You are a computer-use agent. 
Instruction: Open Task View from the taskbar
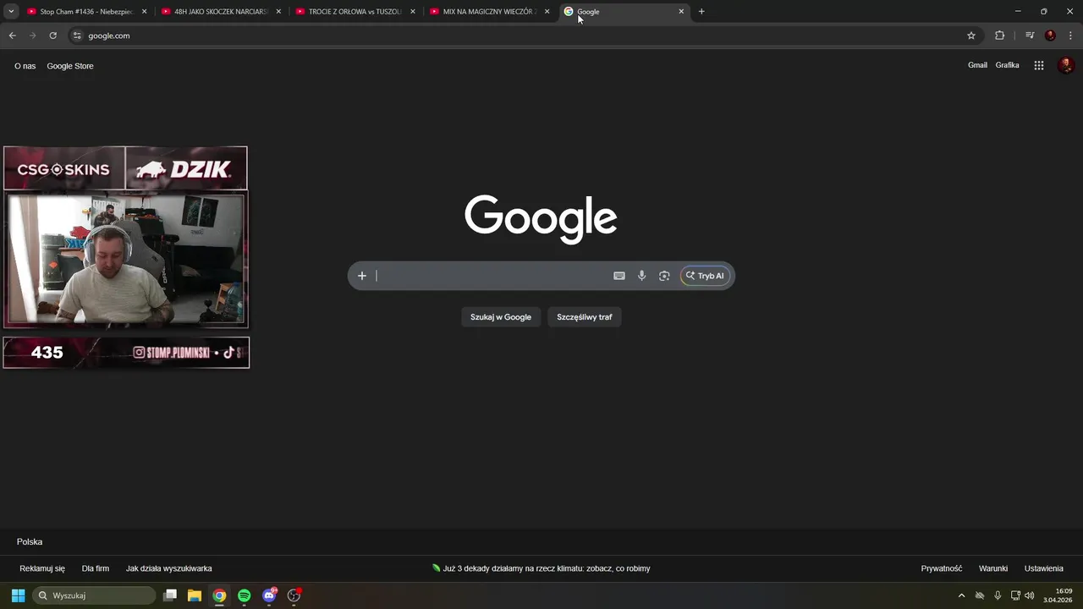(170, 595)
